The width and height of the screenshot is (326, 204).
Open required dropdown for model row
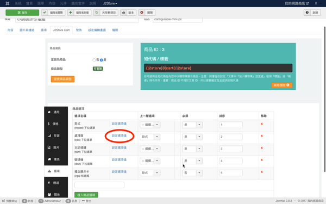(x=192, y=125)
